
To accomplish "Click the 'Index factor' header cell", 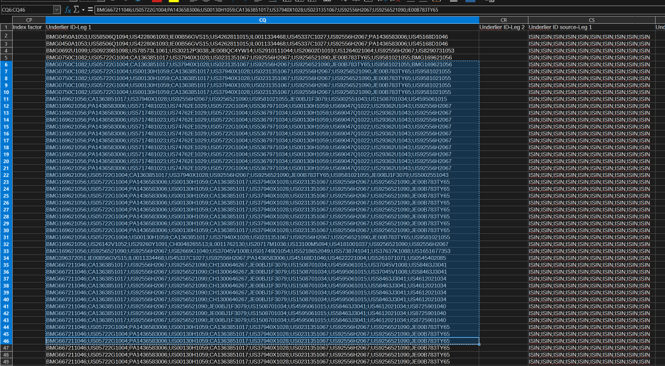I will 28,27.
